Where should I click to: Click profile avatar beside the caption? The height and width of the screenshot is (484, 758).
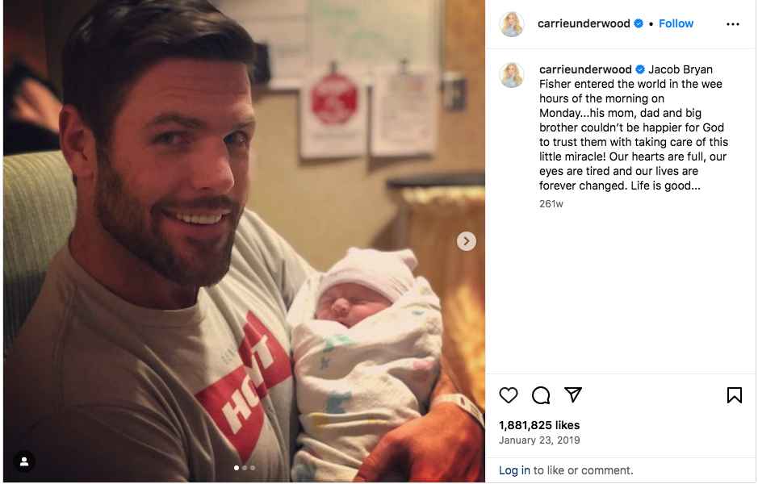point(512,75)
